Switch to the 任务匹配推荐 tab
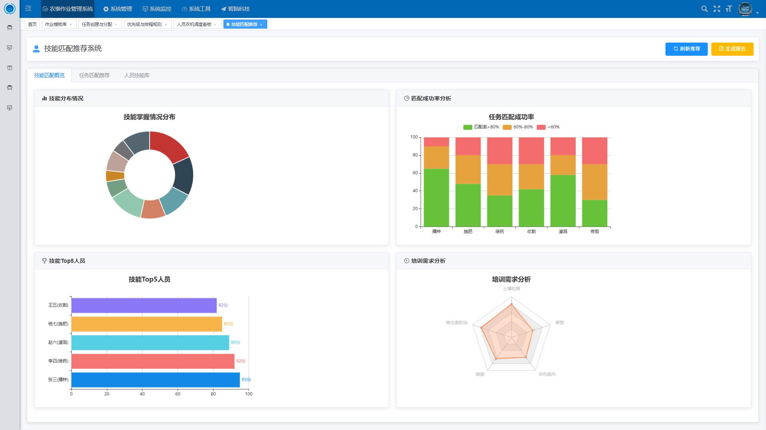Viewport: 766px width, 430px height. tap(94, 75)
